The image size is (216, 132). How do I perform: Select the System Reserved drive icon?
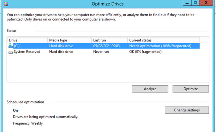pos(11,52)
